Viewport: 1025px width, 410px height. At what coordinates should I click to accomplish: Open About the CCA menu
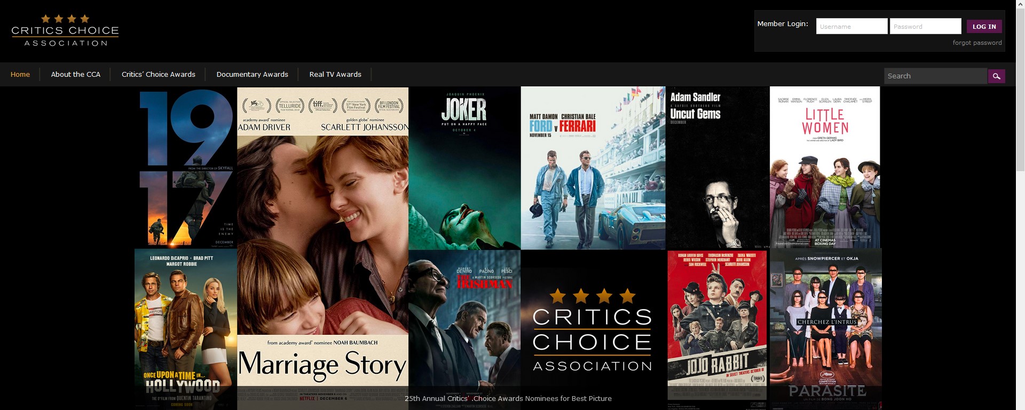click(x=76, y=75)
